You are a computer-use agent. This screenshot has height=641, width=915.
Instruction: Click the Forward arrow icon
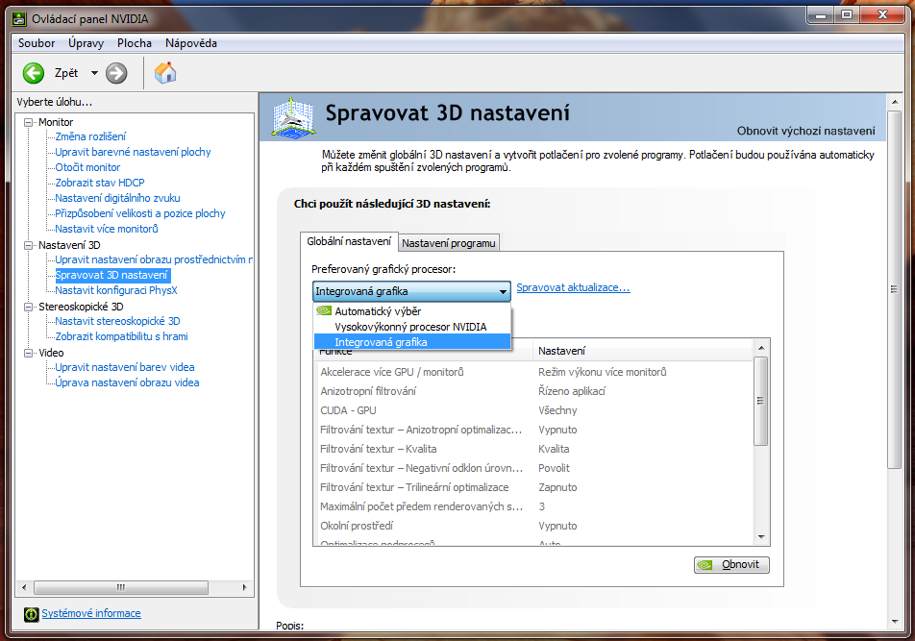click(x=116, y=73)
